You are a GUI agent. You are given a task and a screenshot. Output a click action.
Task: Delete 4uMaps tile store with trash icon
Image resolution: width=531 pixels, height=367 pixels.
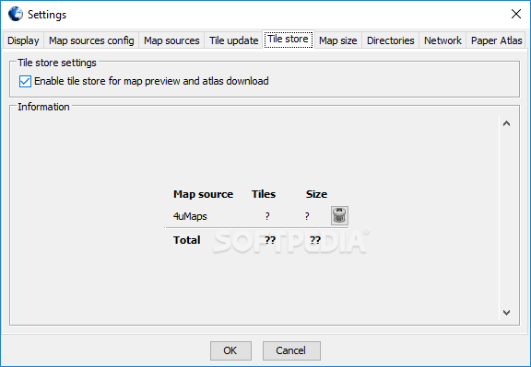click(x=339, y=215)
